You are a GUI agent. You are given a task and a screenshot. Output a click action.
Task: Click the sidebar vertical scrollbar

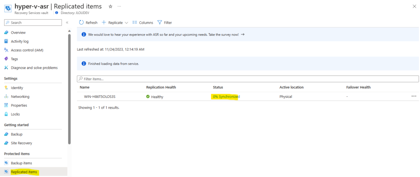point(69,88)
